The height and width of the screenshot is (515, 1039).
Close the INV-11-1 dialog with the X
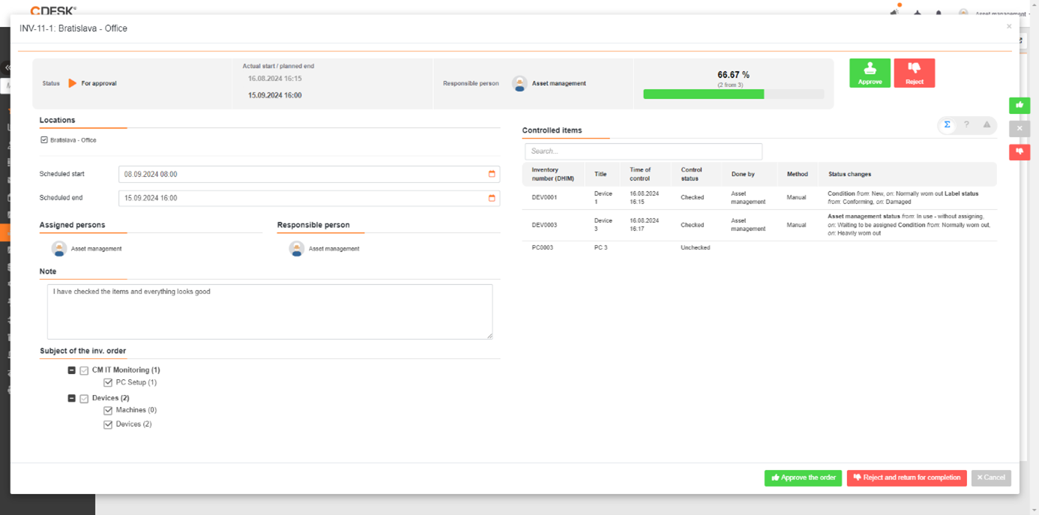[x=1009, y=26]
